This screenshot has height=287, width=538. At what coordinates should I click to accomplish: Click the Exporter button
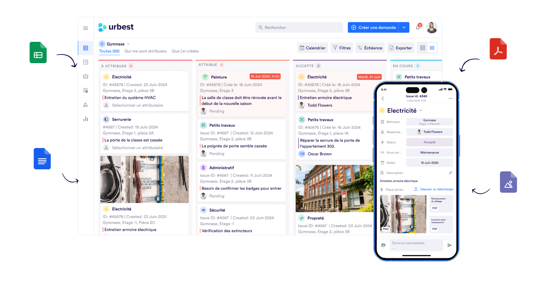click(401, 48)
